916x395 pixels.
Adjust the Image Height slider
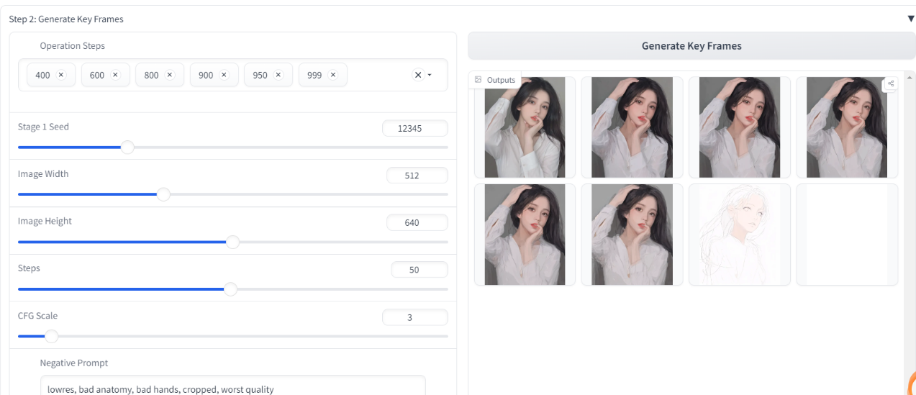click(232, 242)
